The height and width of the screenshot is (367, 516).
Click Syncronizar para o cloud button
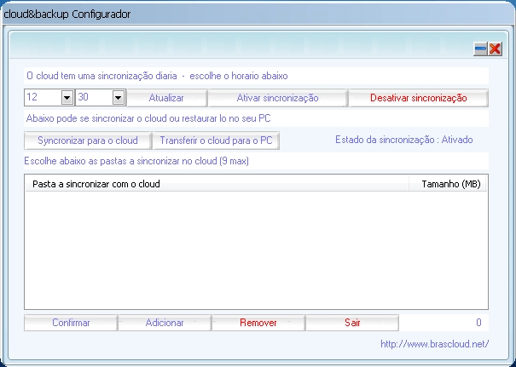point(88,140)
